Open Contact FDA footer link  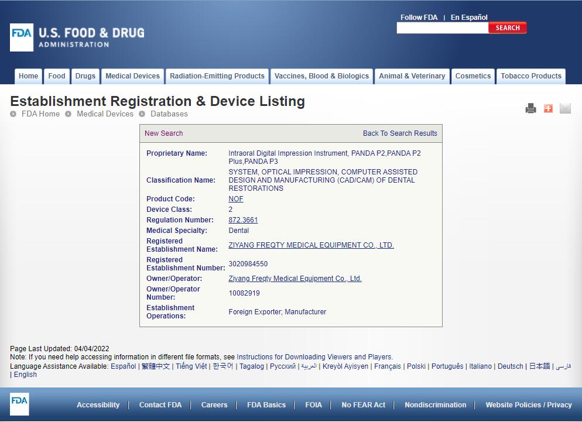pyautogui.click(x=160, y=405)
